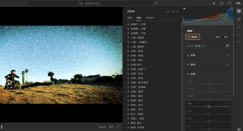Open the presets panel more options menu
This screenshot has height=131, width=243.
click(173, 12)
